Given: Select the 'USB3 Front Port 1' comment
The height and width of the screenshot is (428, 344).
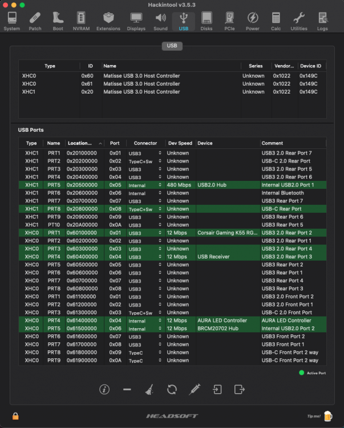Looking at the screenshot, I should [283, 345].
